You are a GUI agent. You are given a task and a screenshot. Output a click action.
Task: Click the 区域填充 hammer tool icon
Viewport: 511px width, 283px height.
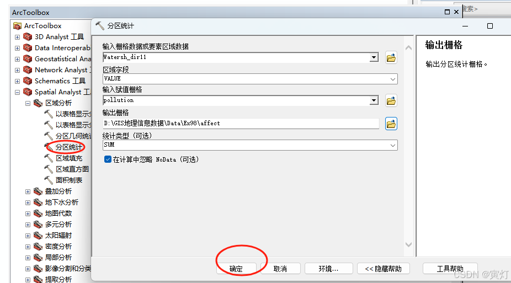[49, 158]
